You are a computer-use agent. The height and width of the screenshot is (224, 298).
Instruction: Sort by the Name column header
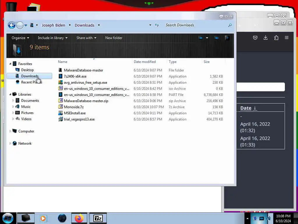coord(63,62)
